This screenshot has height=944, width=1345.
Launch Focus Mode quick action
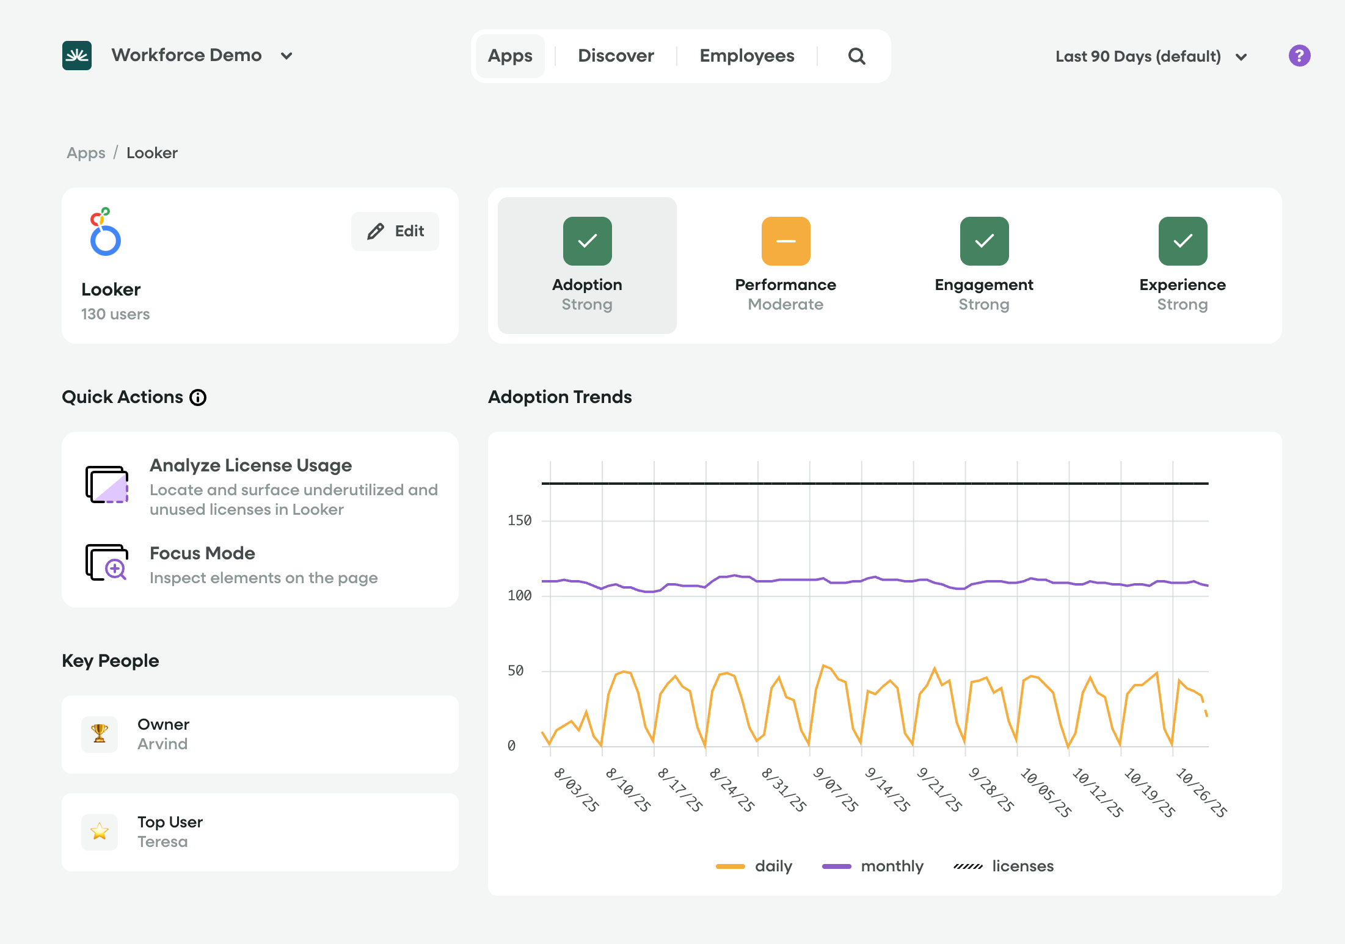(x=261, y=565)
